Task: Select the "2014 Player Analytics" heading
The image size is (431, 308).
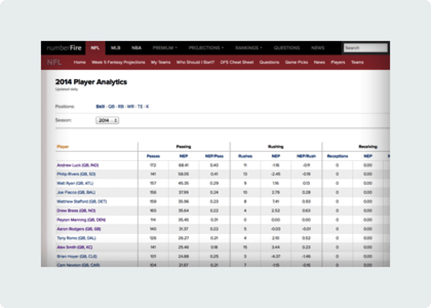Action: click(x=91, y=82)
